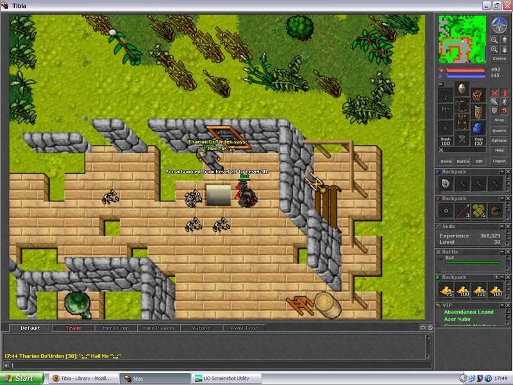Select the axe weapon slot
The width and height of the screenshot is (513, 385).
[445, 111]
